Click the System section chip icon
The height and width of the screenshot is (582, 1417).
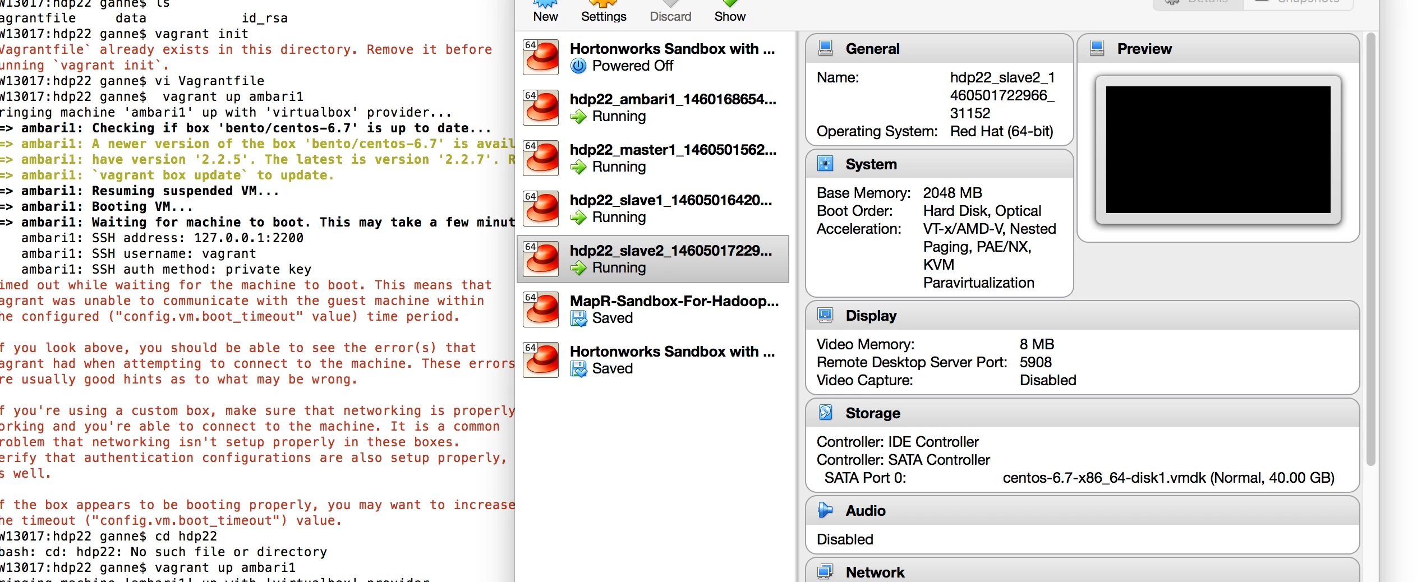pos(825,164)
